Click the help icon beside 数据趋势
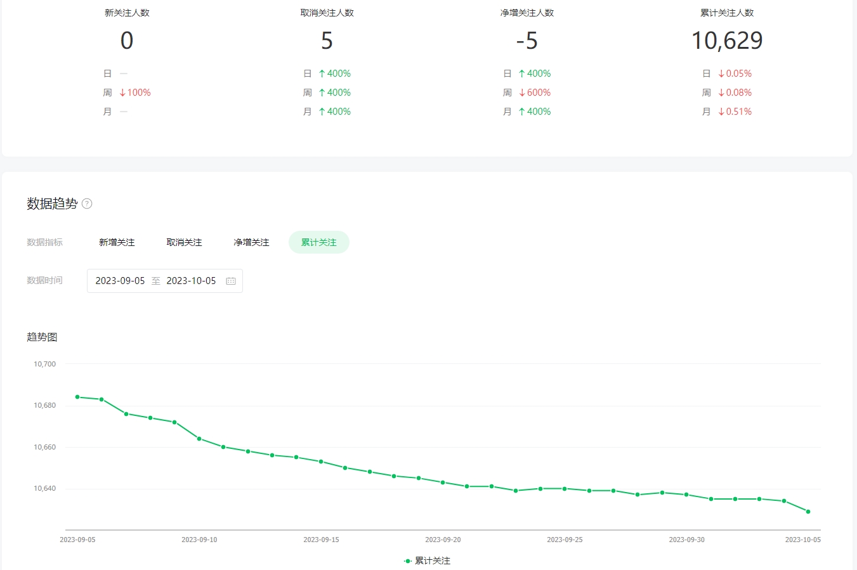This screenshot has width=857, height=570. [x=88, y=204]
